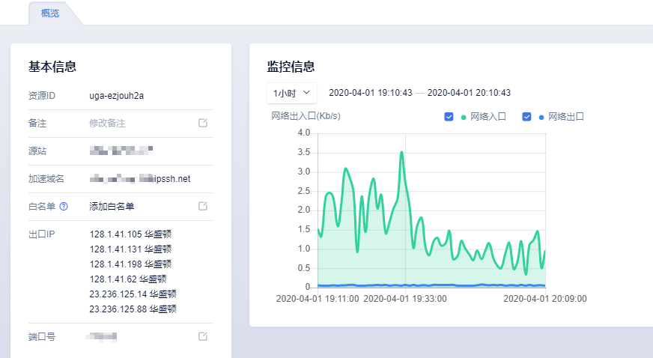Click the green 网络入口 legend dot
The height and width of the screenshot is (358, 653).
pos(464,118)
